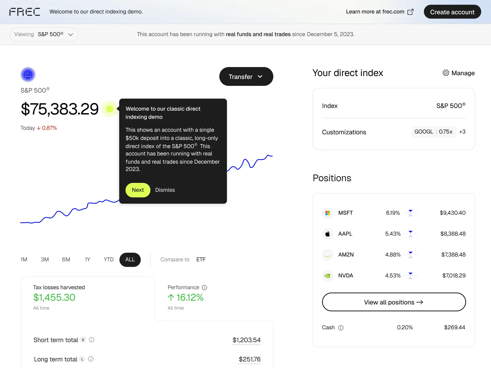Screen dimensions: 491x368
Task: Click the L badge next to Long term total
Action: point(82,359)
